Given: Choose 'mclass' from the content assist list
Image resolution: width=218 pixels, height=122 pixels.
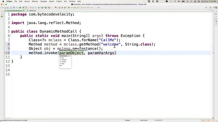Looking at the screenshot, I should pyautogui.click(x=65, y=62).
